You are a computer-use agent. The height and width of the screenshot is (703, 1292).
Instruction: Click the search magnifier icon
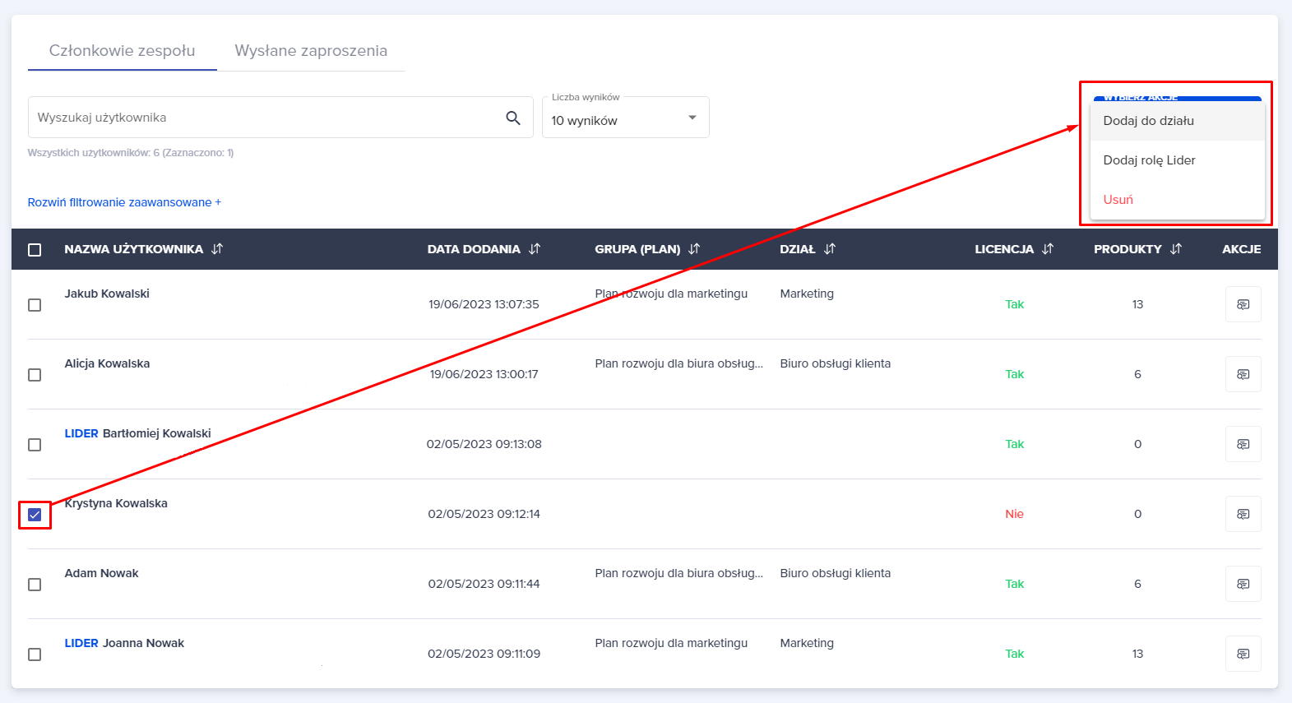pos(513,118)
